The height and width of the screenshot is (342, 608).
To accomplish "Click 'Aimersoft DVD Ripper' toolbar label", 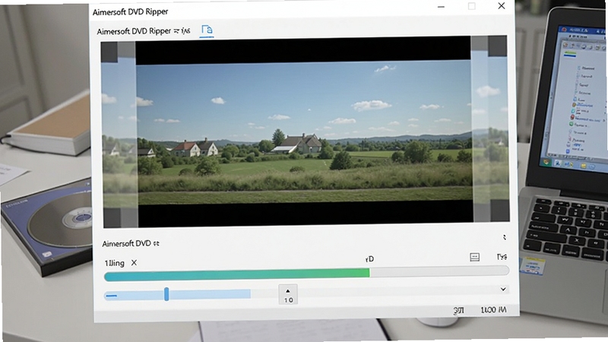I will [134, 31].
